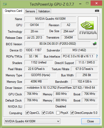Click the Technology field 28 nm
The width and height of the screenshot is (104, 128).
coord(34,31)
